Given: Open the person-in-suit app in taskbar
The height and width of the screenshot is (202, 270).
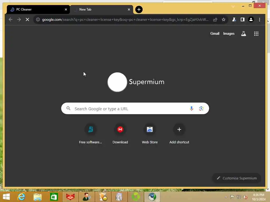Looking at the screenshot, I should point(86,197).
